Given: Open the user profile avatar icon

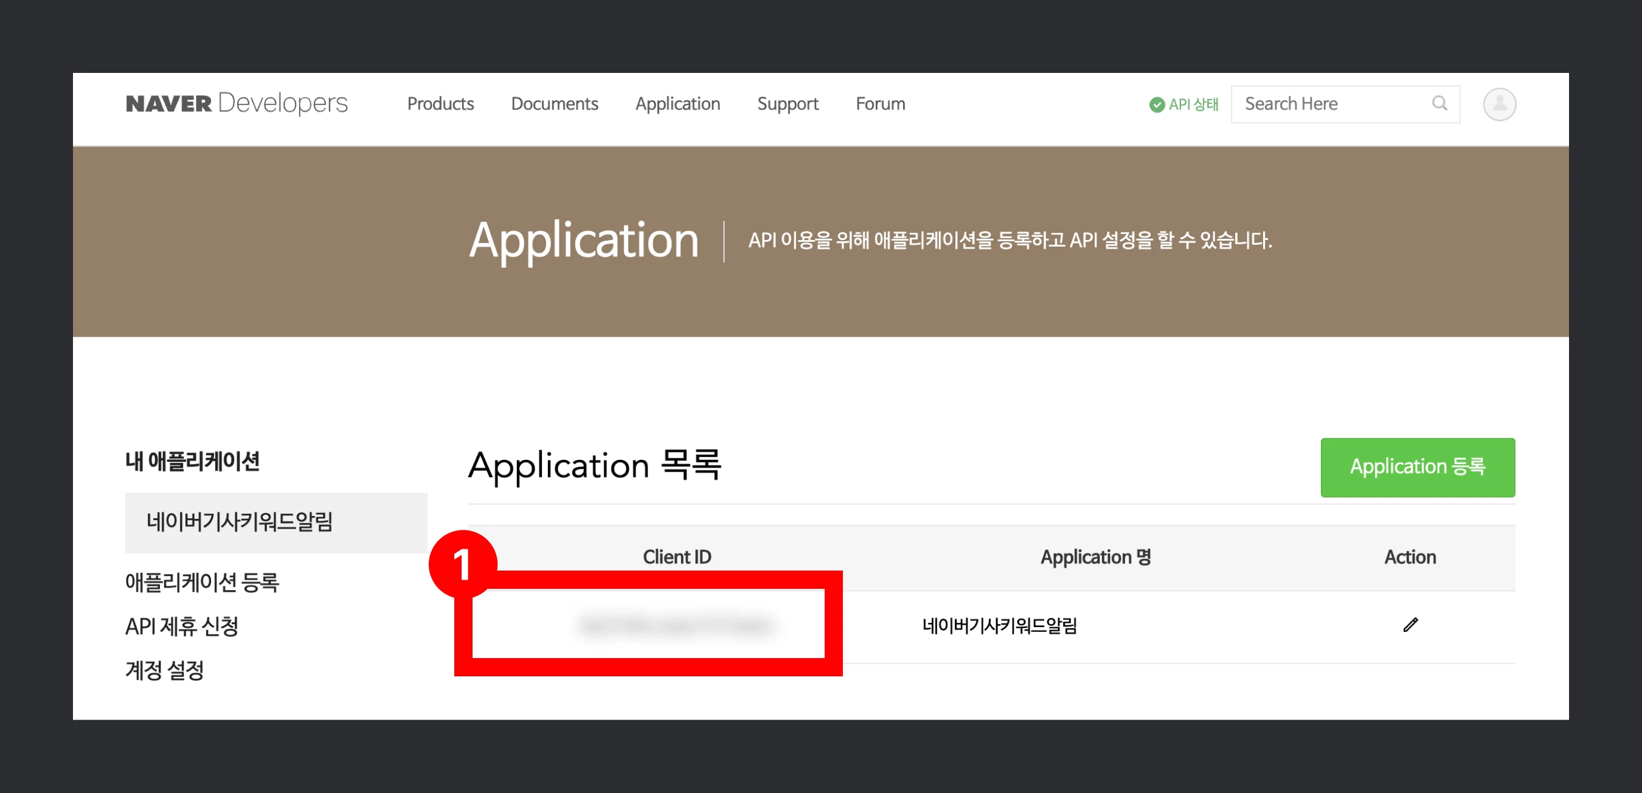Looking at the screenshot, I should tap(1498, 104).
